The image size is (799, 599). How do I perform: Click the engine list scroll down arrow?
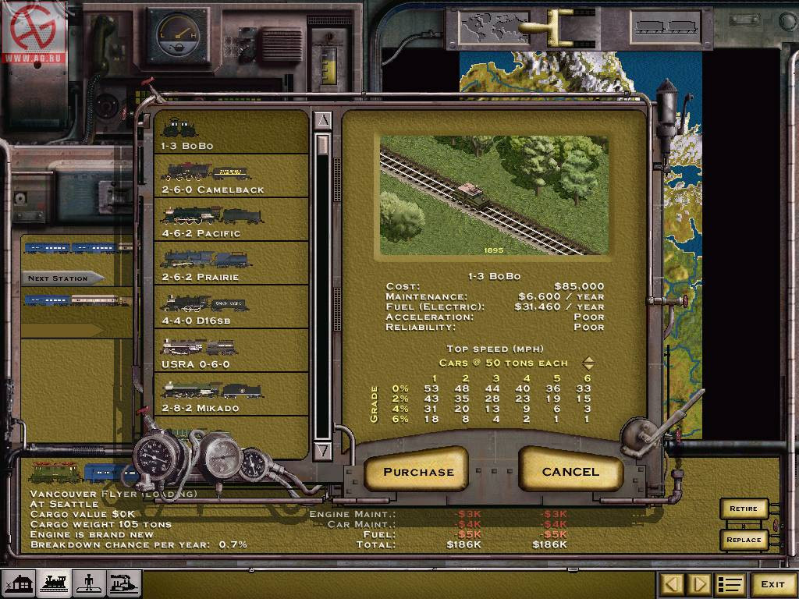tap(322, 450)
